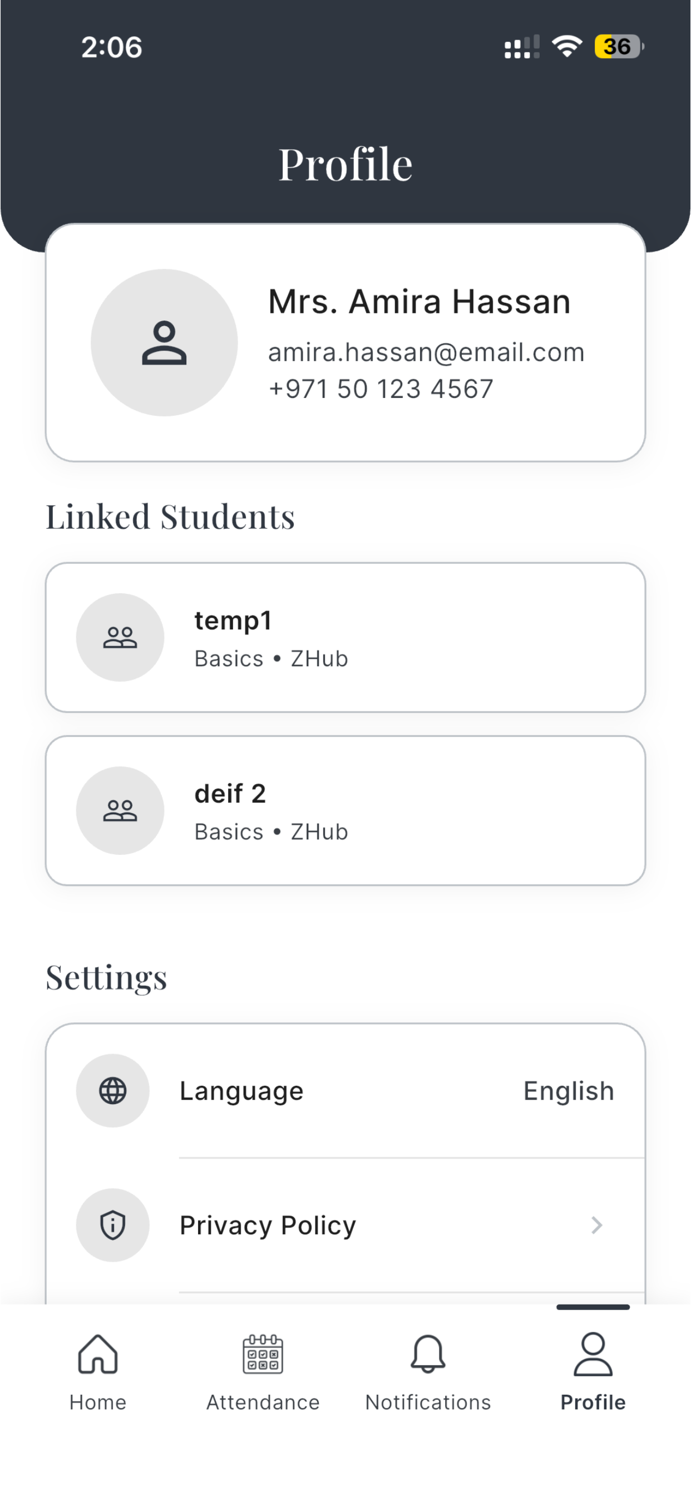Open the Home tab house icon
The height and width of the screenshot is (1496, 691).
(x=98, y=1354)
